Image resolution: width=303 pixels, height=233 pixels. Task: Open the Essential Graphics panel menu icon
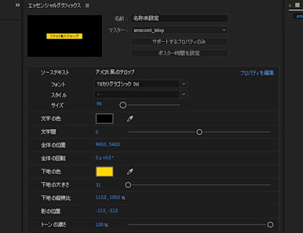click(87, 5)
